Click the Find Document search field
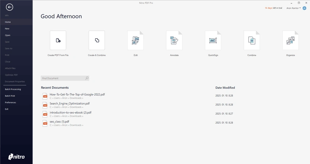 [x=65, y=78]
